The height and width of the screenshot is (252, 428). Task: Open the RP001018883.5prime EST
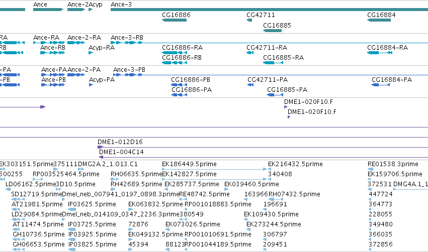(186, 209)
